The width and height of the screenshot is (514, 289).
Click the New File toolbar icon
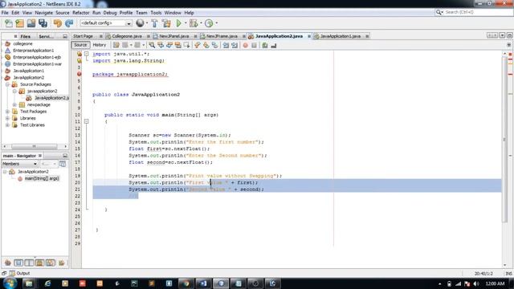9,23
